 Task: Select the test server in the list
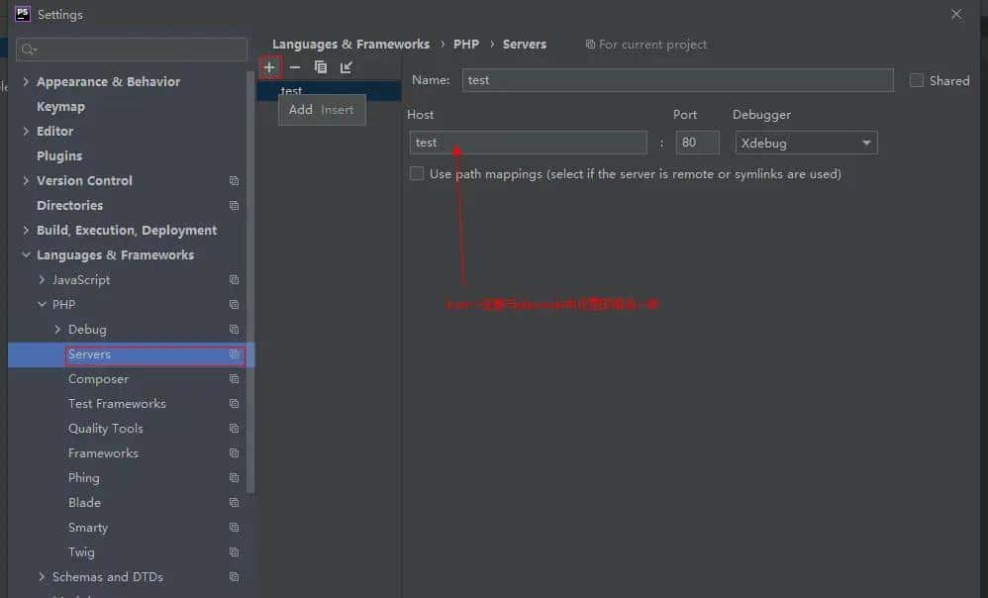click(x=292, y=90)
